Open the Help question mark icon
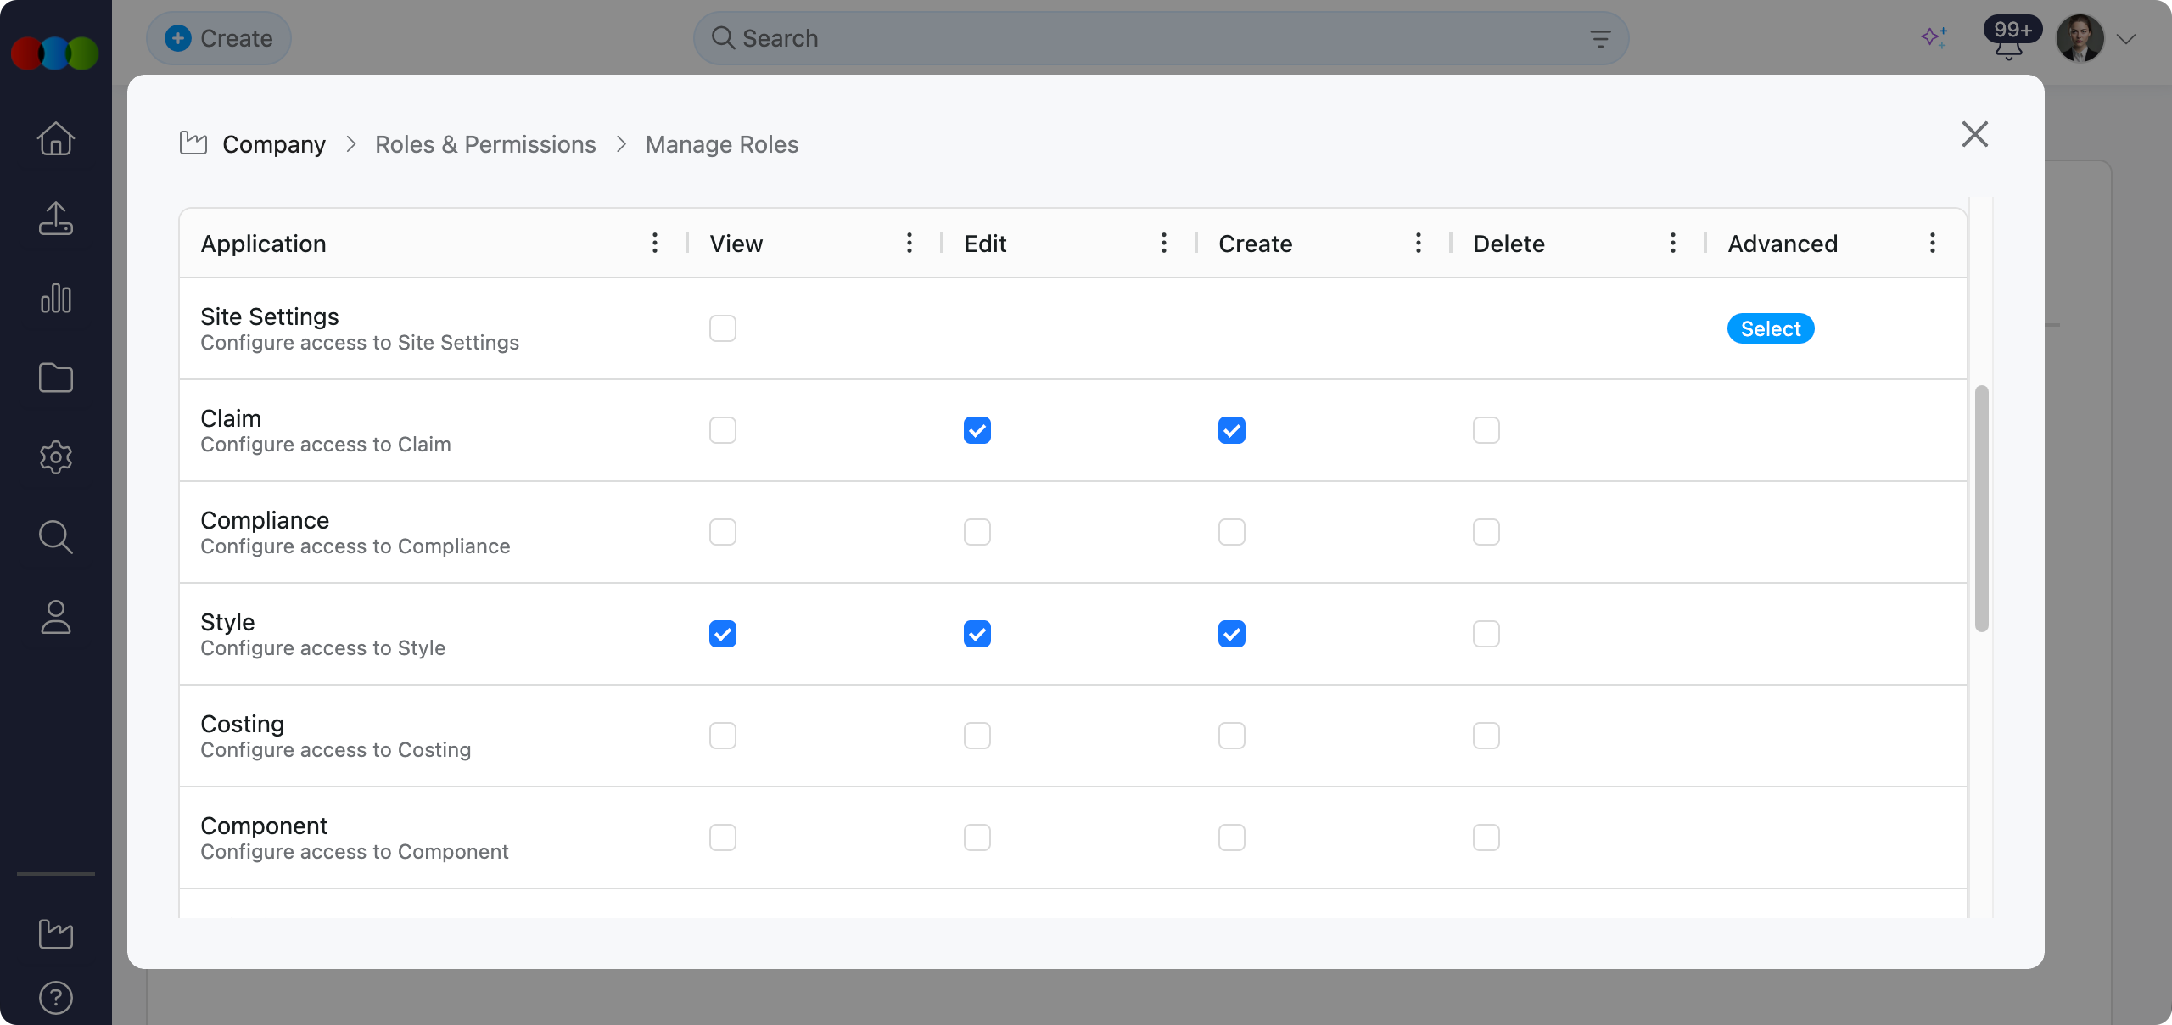 point(54,997)
